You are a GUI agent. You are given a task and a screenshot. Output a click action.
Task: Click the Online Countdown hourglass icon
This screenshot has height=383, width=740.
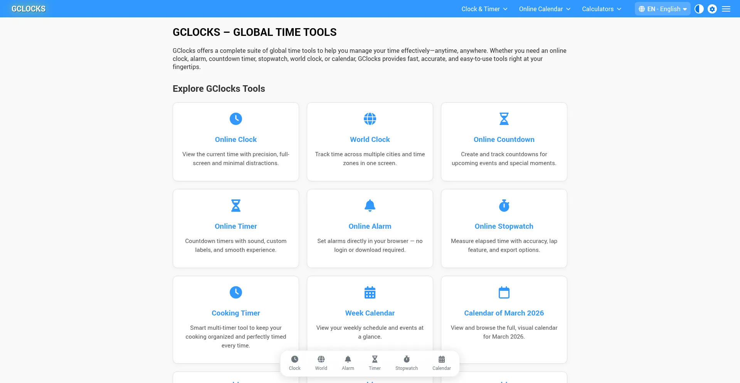click(504, 119)
